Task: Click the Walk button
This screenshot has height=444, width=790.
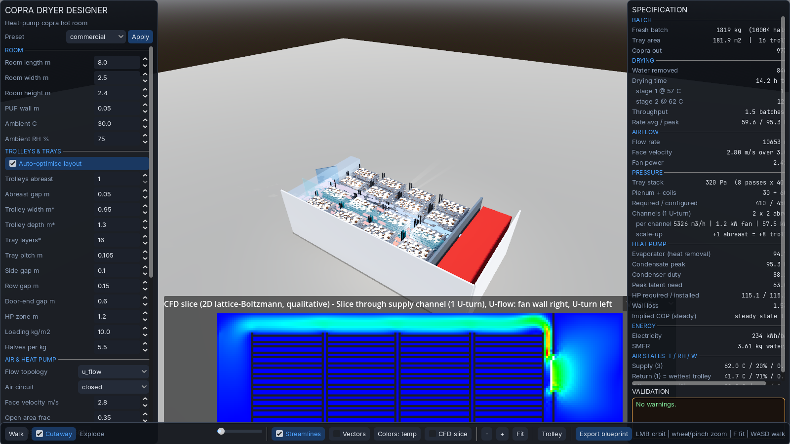Action: click(x=16, y=434)
